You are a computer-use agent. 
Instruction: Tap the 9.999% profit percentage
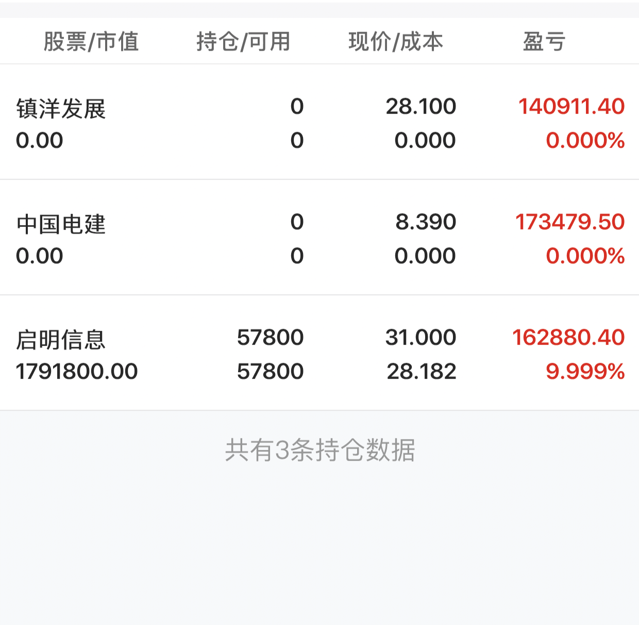[x=585, y=372]
